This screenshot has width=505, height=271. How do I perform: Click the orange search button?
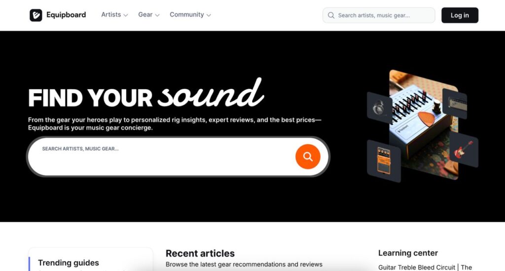(x=308, y=156)
